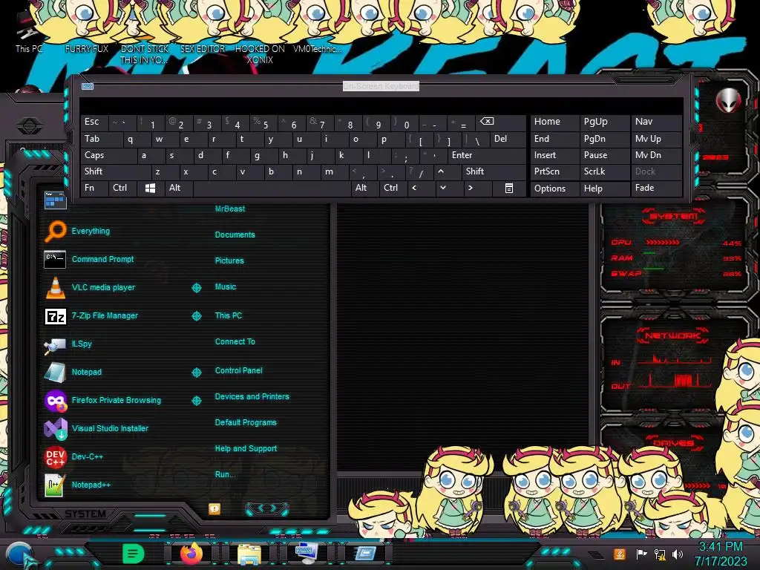Open Music in start menu

pyautogui.click(x=226, y=287)
